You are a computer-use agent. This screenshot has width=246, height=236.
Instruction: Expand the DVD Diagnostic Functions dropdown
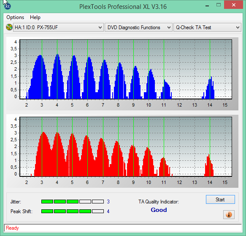pyautogui.click(x=138, y=27)
